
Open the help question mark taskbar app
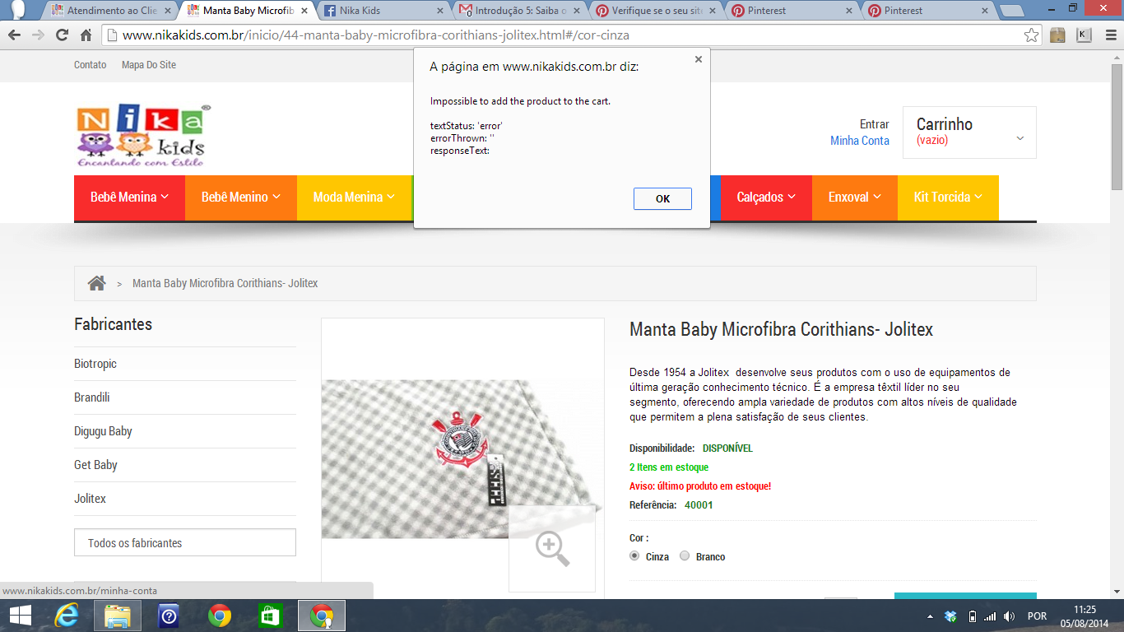(169, 616)
